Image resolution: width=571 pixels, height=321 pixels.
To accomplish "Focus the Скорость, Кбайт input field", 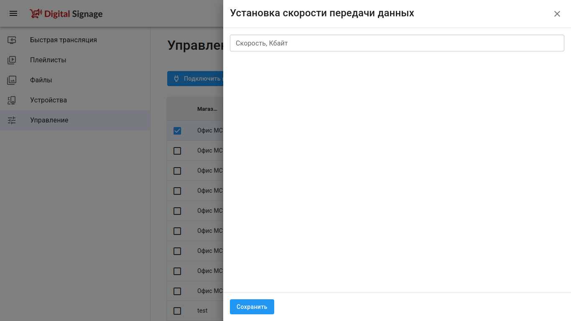I will click(x=397, y=43).
